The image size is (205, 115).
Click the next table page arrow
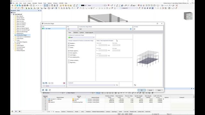tap(52, 112)
